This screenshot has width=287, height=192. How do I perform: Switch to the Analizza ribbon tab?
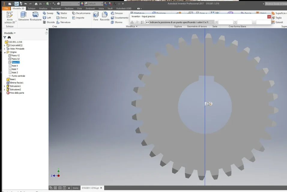point(43,8)
